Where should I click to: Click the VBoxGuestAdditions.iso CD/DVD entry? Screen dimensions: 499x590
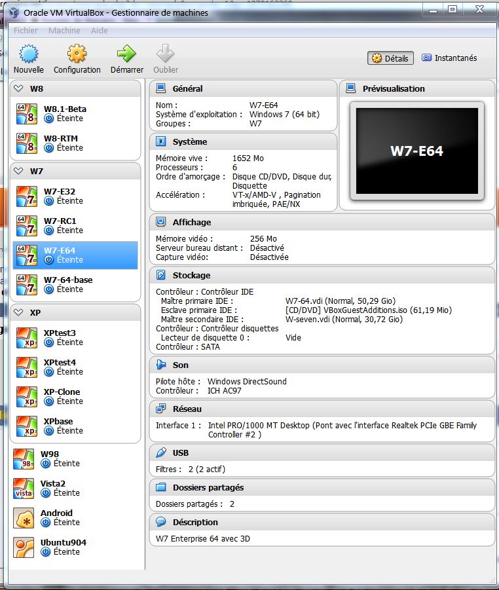click(369, 310)
